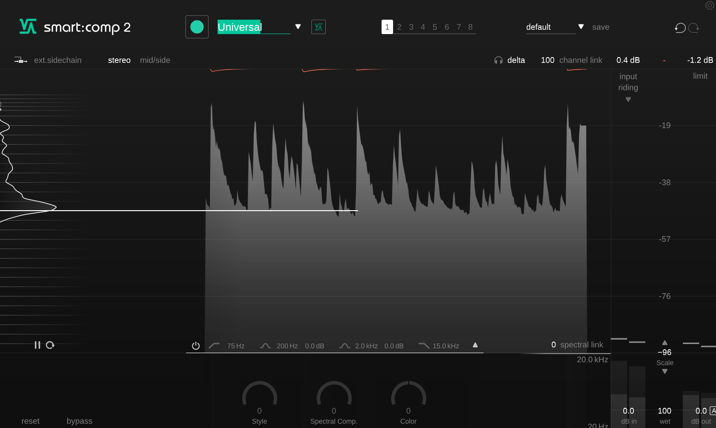Click the 200 Hz frequency value

tap(287, 346)
